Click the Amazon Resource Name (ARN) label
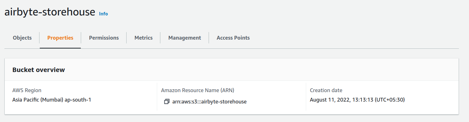Image resolution: width=469 pixels, height=122 pixels. [198, 90]
